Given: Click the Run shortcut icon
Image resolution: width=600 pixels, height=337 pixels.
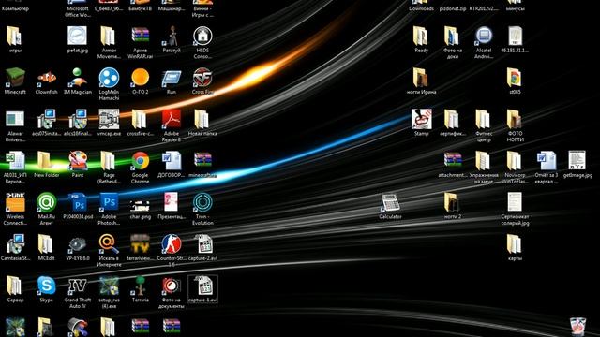Looking at the screenshot, I should pyautogui.click(x=172, y=78).
